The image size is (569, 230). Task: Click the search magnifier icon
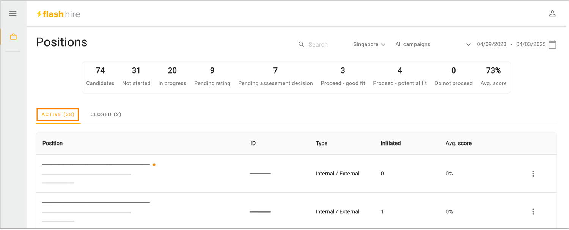click(301, 45)
